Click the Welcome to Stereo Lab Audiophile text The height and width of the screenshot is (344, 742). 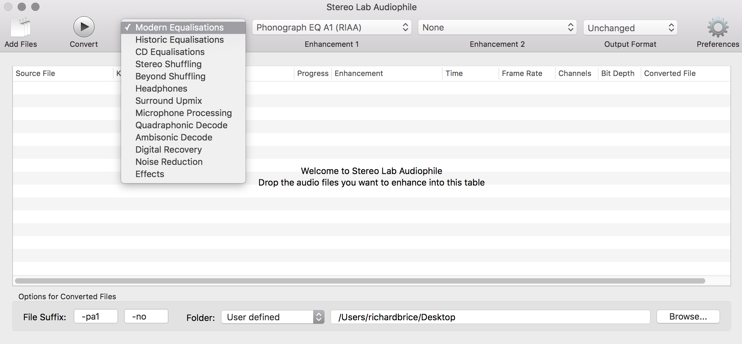click(372, 171)
